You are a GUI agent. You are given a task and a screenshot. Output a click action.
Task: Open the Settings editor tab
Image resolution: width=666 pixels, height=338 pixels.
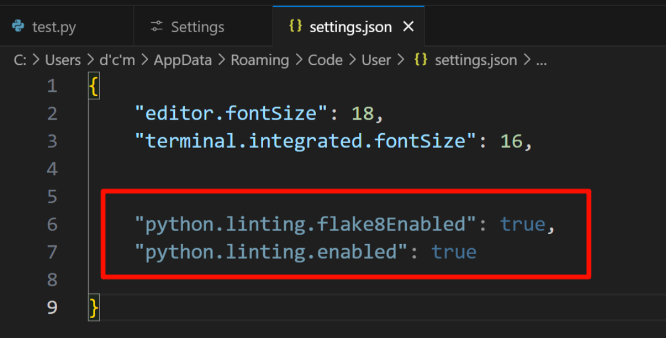tap(203, 27)
